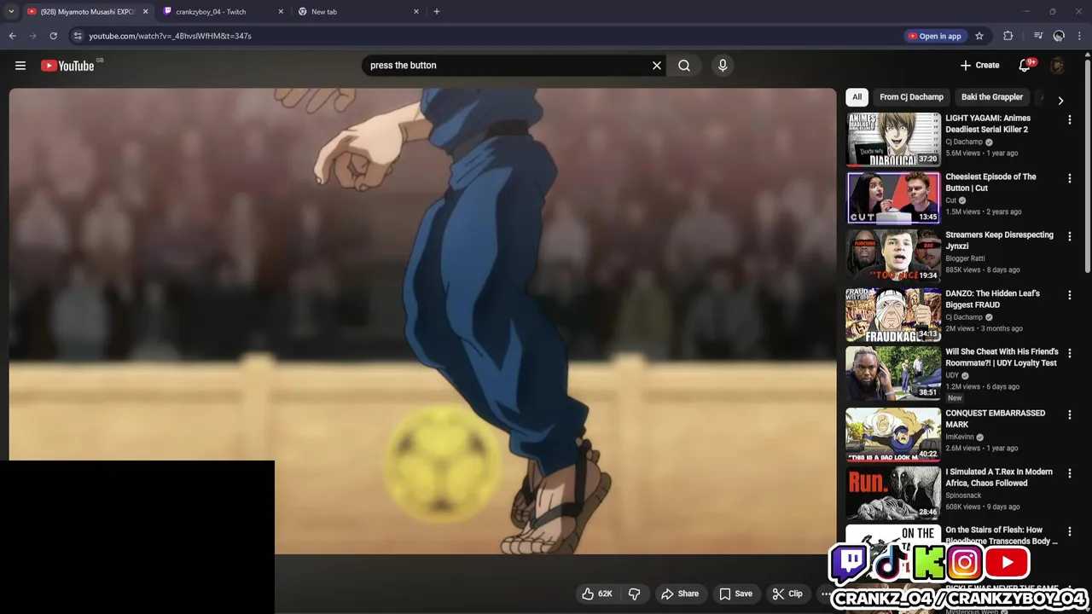Select the All filter chip
The width and height of the screenshot is (1092, 614).
point(857,97)
